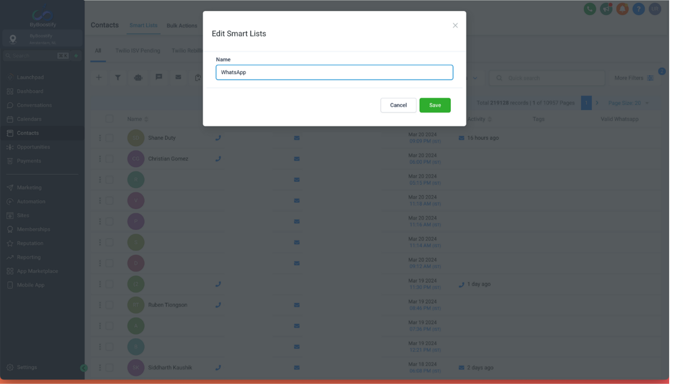
Task: Check the box for Siddharth Kaushik
Action: pyautogui.click(x=109, y=368)
